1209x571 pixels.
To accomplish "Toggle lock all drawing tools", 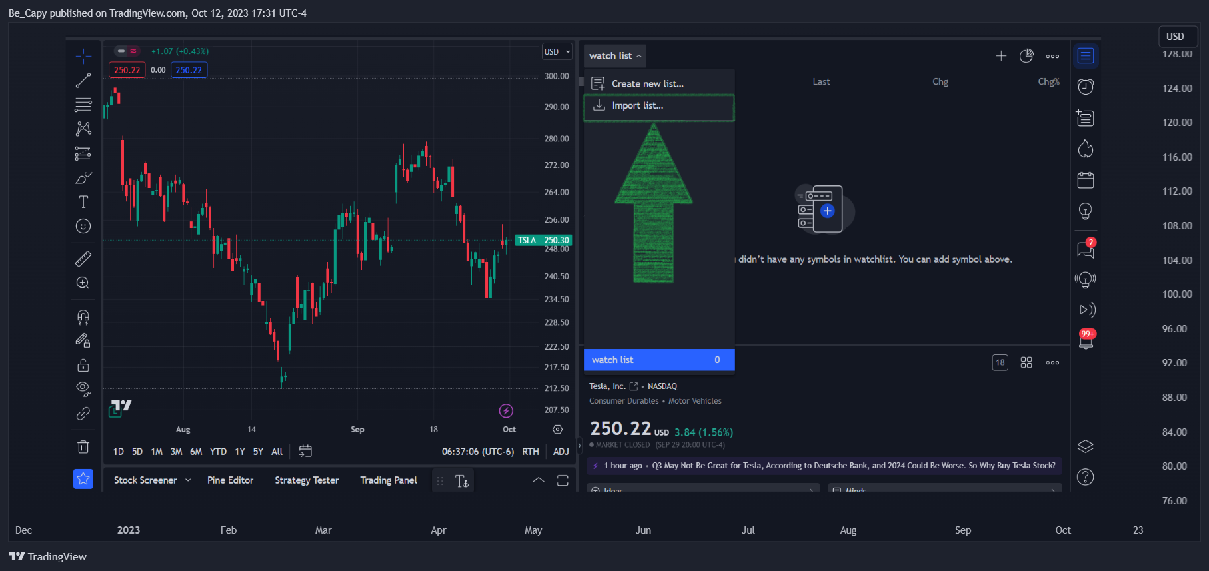I will coord(83,365).
